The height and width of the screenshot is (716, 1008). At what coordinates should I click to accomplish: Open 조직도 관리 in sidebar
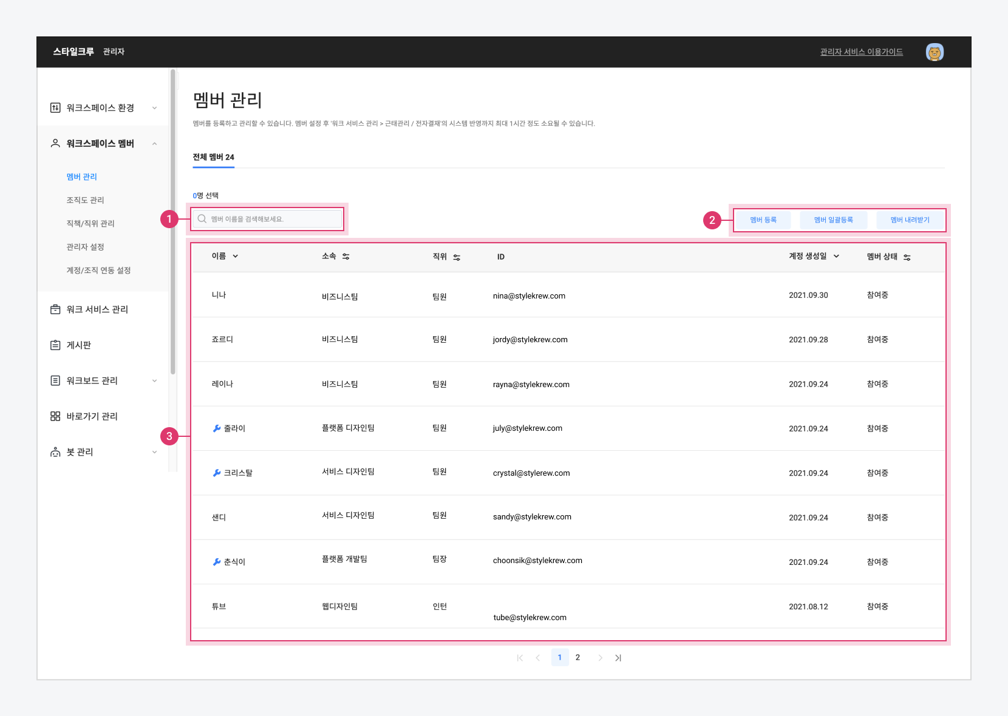85,200
